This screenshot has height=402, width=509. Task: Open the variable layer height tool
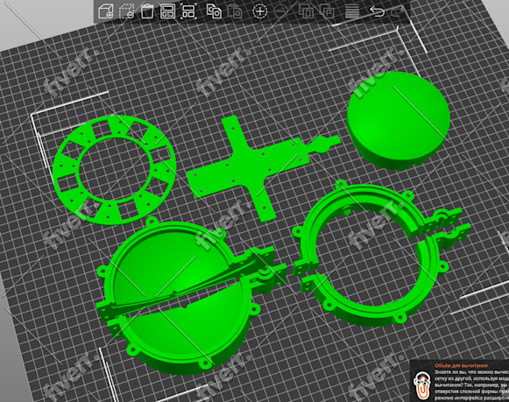point(352,11)
